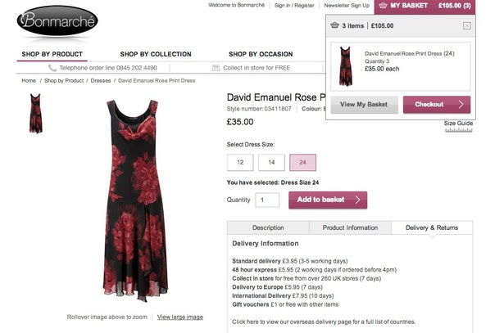This screenshot has width=504, height=333.
Task: Click the Bonmarché logo
Action: pos(57,20)
